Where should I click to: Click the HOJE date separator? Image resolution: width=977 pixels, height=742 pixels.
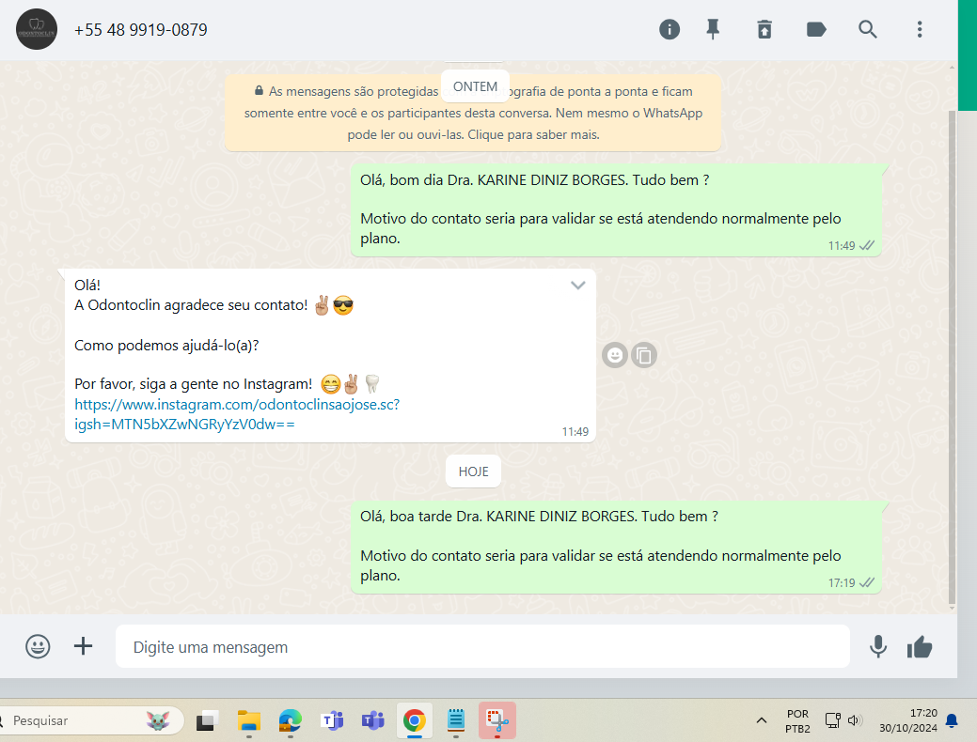point(474,471)
